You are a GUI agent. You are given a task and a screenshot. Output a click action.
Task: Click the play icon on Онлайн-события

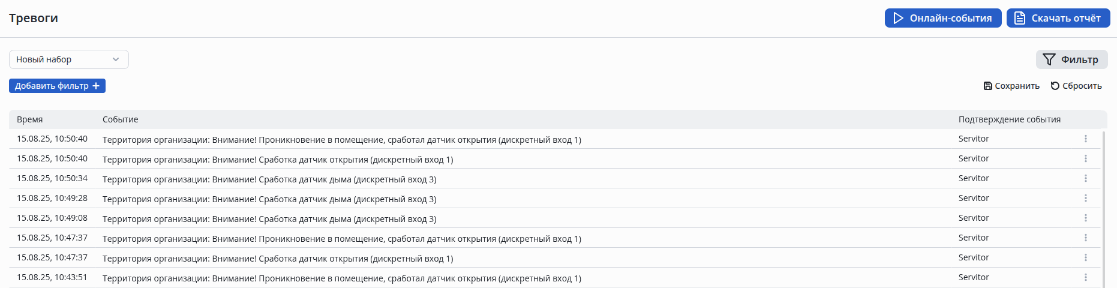tap(898, 18)
